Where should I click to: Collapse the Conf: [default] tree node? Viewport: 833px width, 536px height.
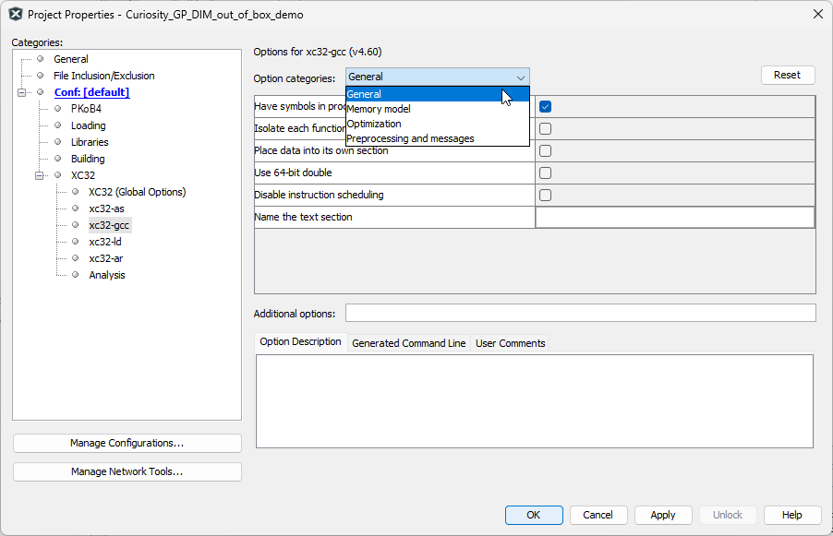22,92
